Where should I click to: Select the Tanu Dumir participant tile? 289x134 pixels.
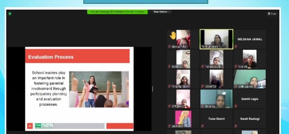click(x=216, y=119)
